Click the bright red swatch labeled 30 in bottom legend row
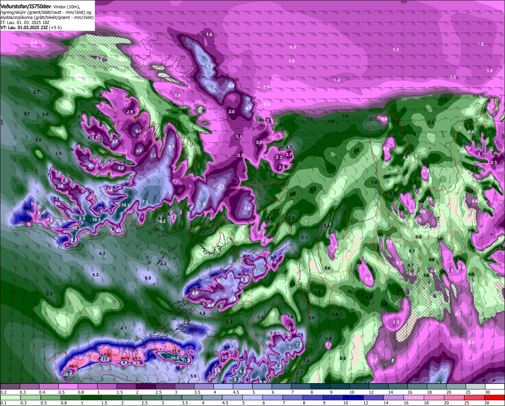 click(495, 397)
